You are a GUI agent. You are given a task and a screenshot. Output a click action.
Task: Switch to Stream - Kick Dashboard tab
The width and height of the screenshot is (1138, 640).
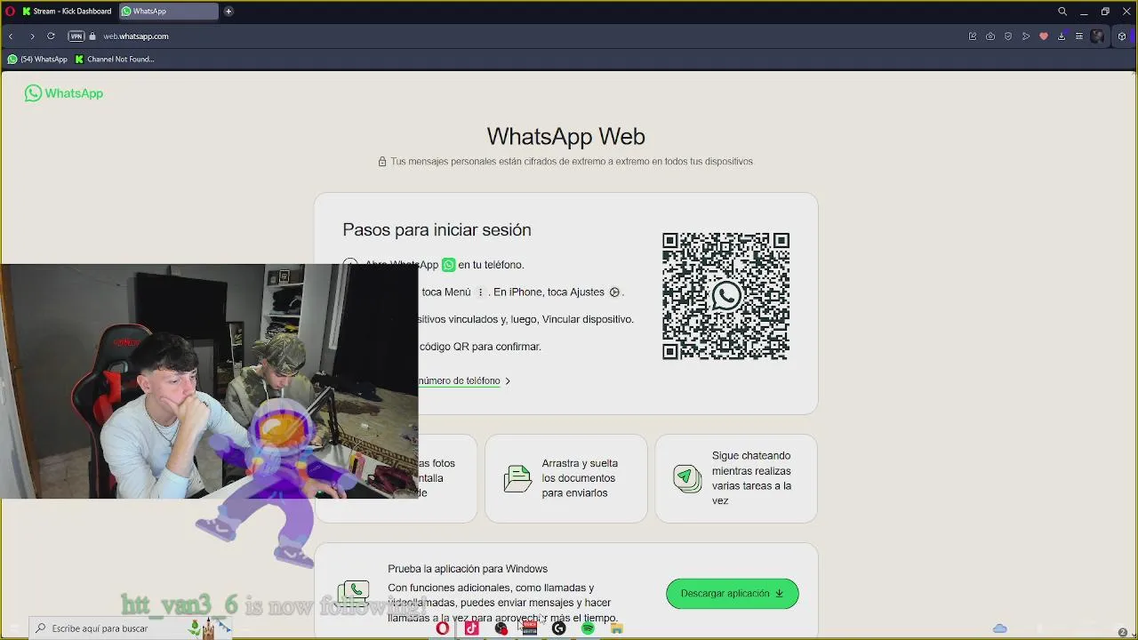(68, 12)
